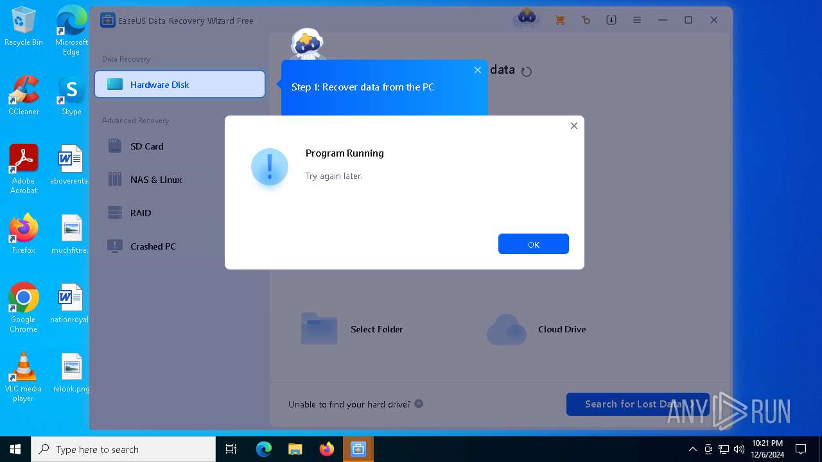Image resolution: width=822 pixels, height=462 pixels.
Task: Open the relook.png file
Action: tap(71, 372)
